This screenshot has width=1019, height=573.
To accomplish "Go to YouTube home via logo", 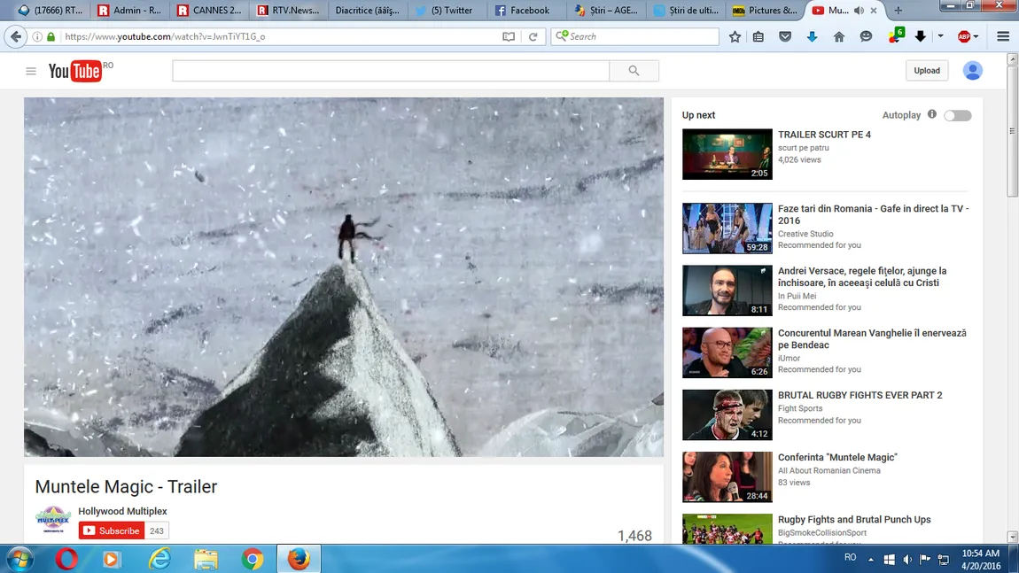I will 74,71.
